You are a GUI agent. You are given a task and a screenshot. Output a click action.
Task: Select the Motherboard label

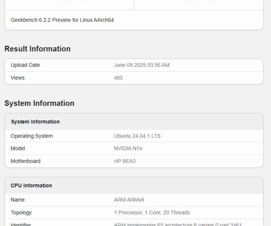point(25,161)
